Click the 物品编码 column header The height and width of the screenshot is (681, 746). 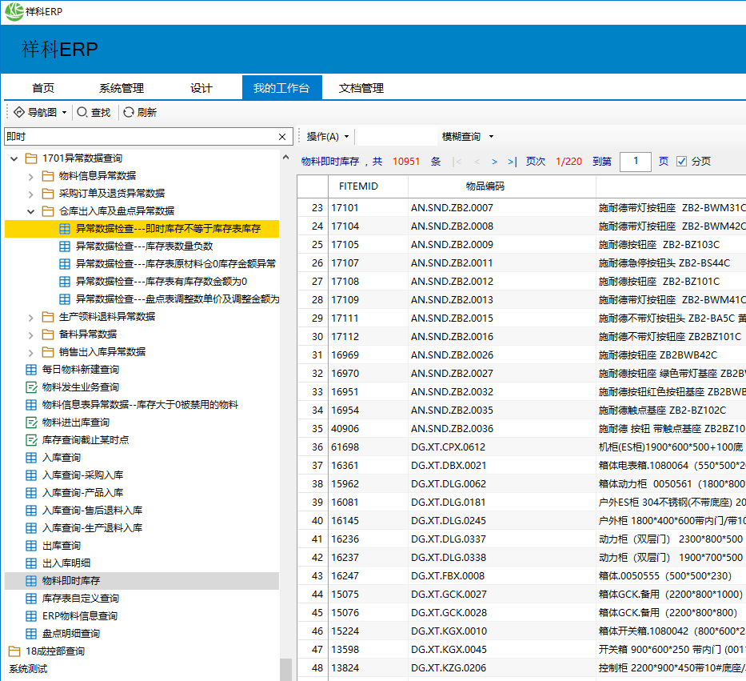pyautogui.click(x=485, y=186)
